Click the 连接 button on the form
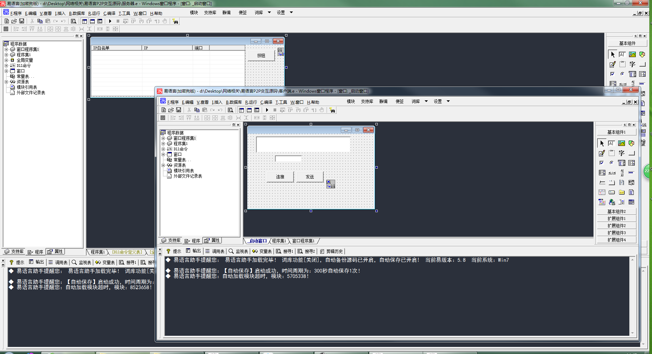 coord(280,177)
